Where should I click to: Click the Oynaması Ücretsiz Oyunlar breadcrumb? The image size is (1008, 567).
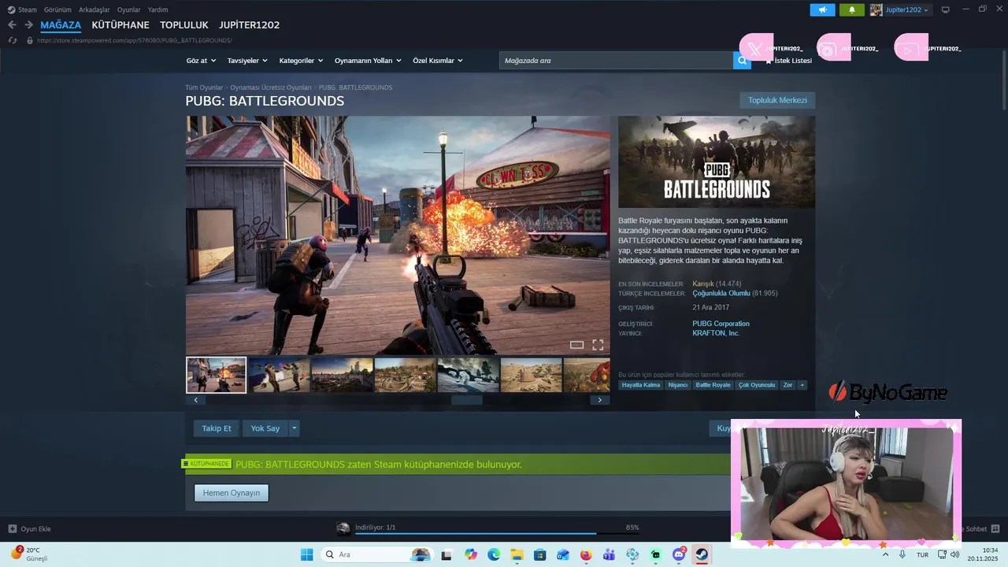point(271,87)
